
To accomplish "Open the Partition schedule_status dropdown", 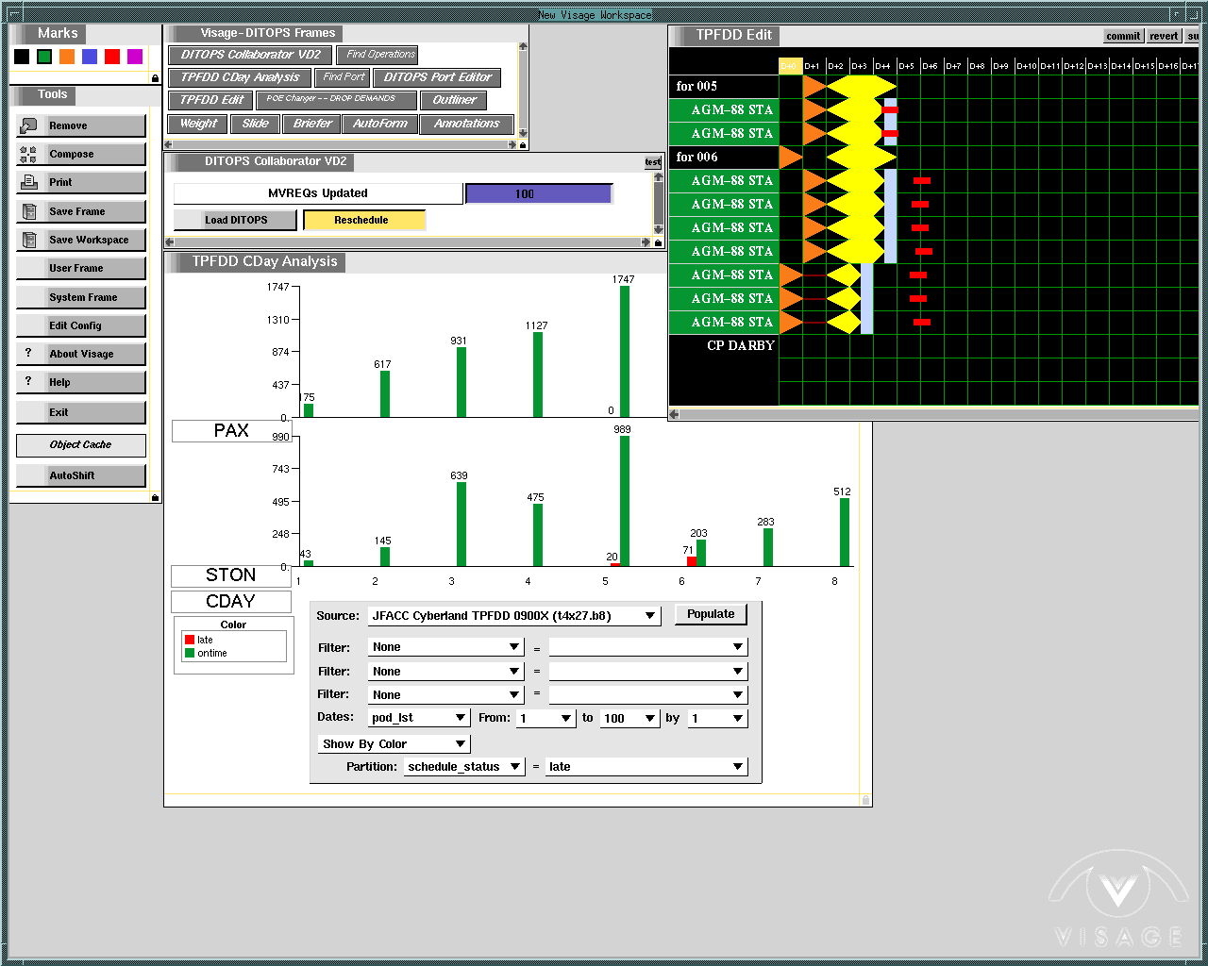I will click(x=515, y=767).
